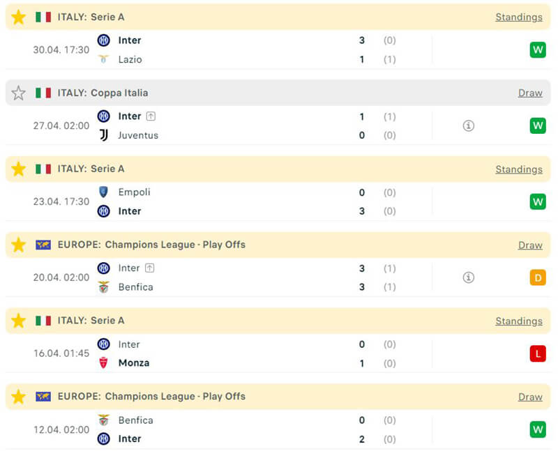Viewport: 558px width, 451px height.
Task: Click the info icon on Inter–Juventus match
Action: 469,125
